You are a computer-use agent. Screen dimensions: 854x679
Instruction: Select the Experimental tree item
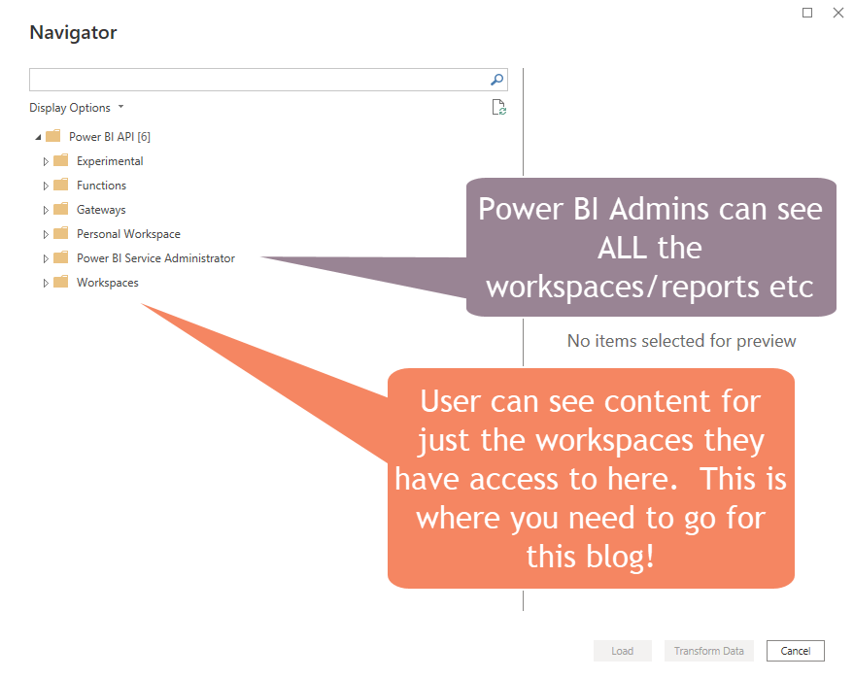point(109,160)
